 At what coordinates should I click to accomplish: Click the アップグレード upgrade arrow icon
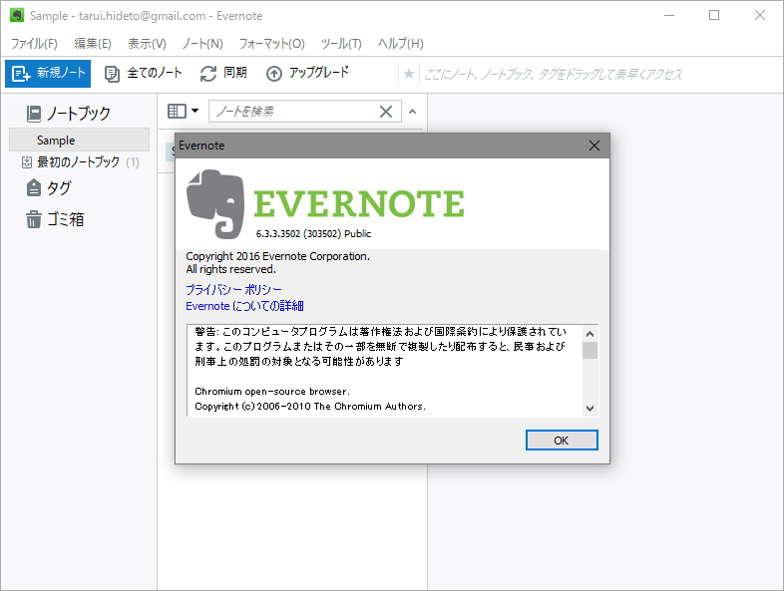point(273,74)
